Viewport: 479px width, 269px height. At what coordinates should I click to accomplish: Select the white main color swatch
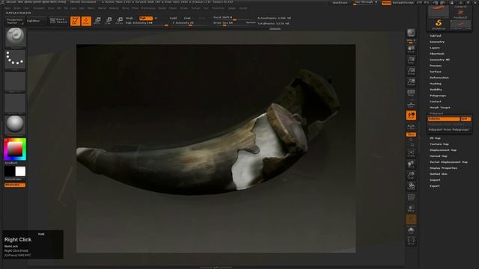click(x=20, y=171)
